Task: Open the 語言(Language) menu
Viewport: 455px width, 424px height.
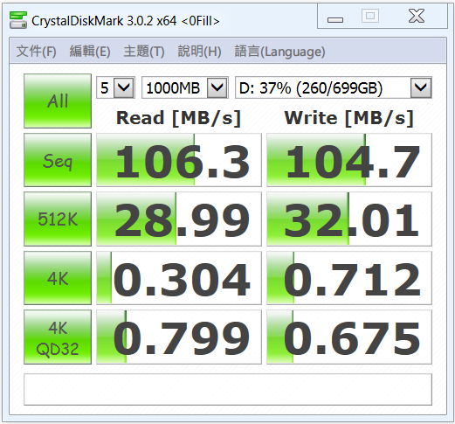Action: coord(279,52)
